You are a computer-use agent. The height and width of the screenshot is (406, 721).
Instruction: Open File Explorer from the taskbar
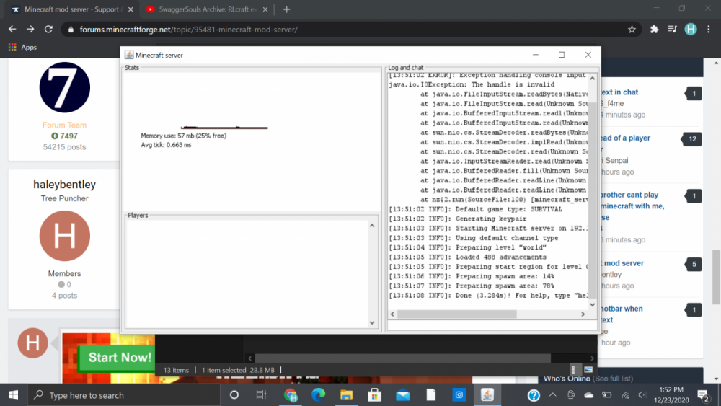click(346, 395)
